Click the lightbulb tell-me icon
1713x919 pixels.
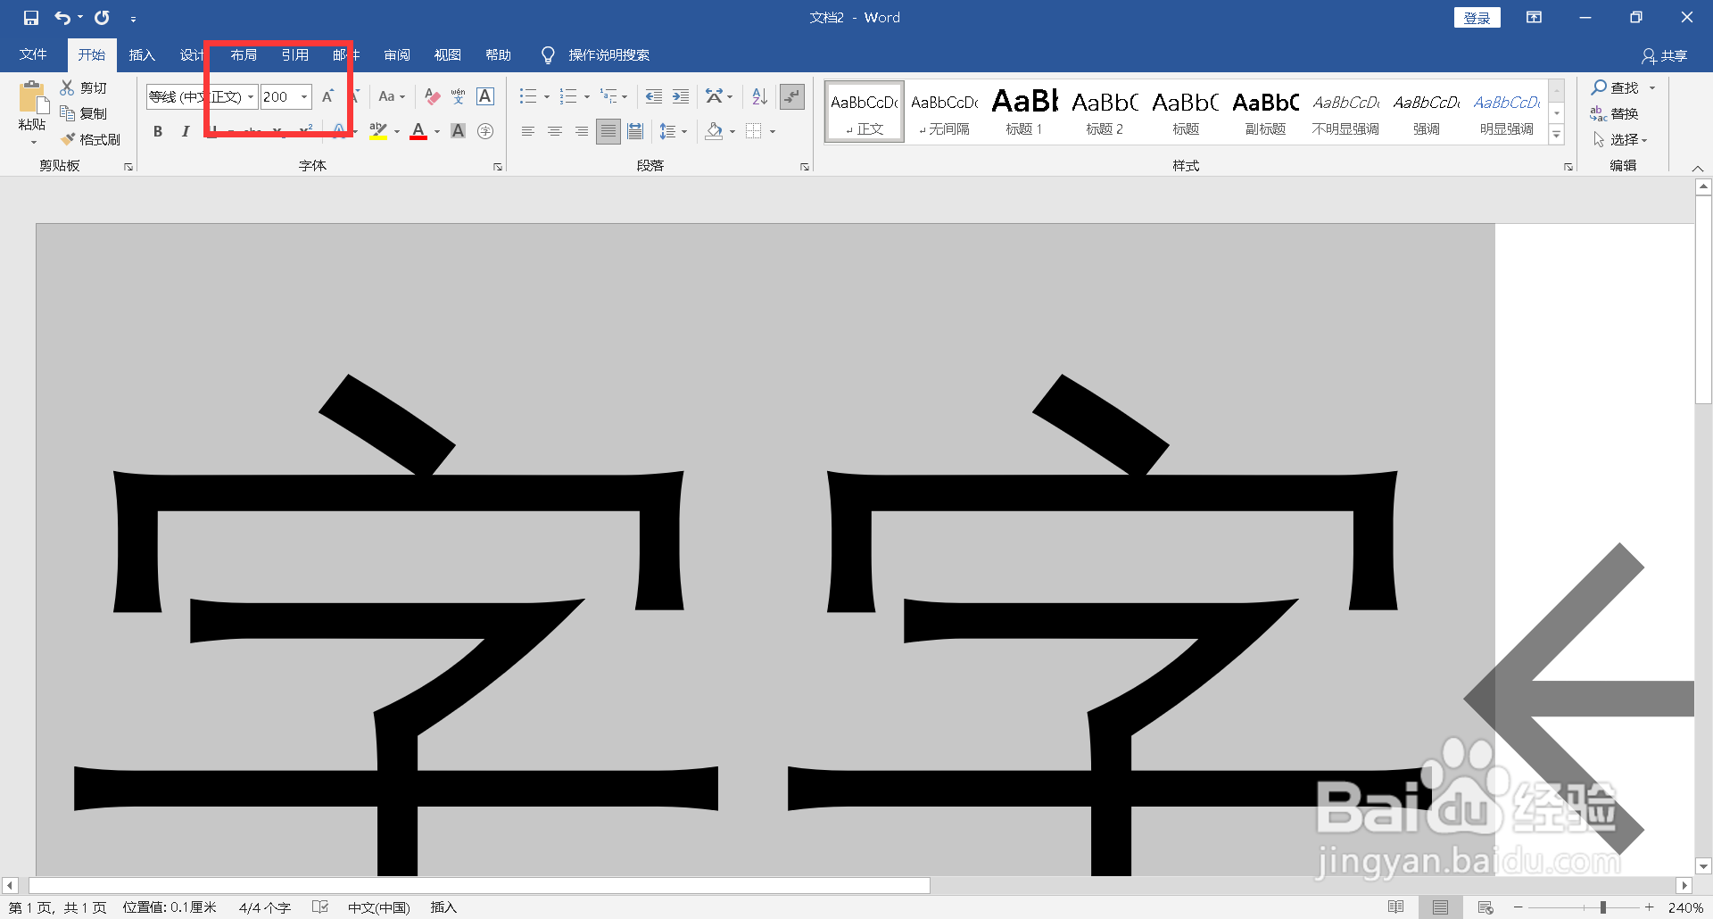click(x=548, y=55)
